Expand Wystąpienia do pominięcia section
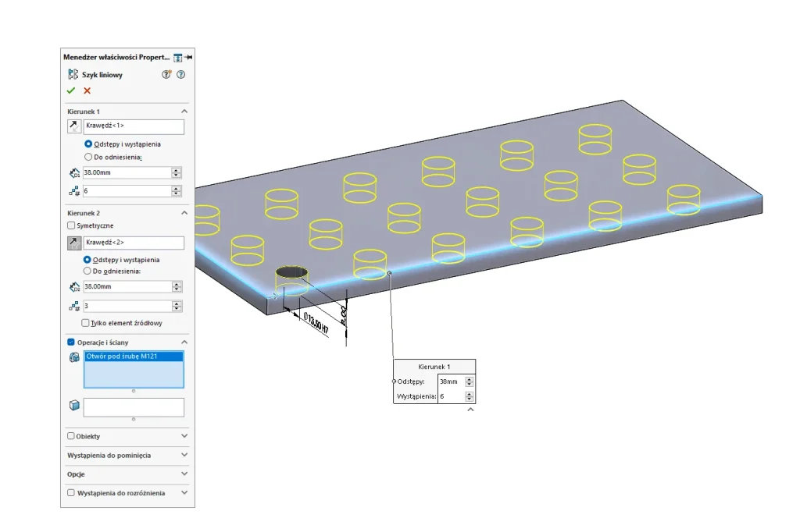Image resolution: width=800 pixels, height=525 pixels. (184, 455)
